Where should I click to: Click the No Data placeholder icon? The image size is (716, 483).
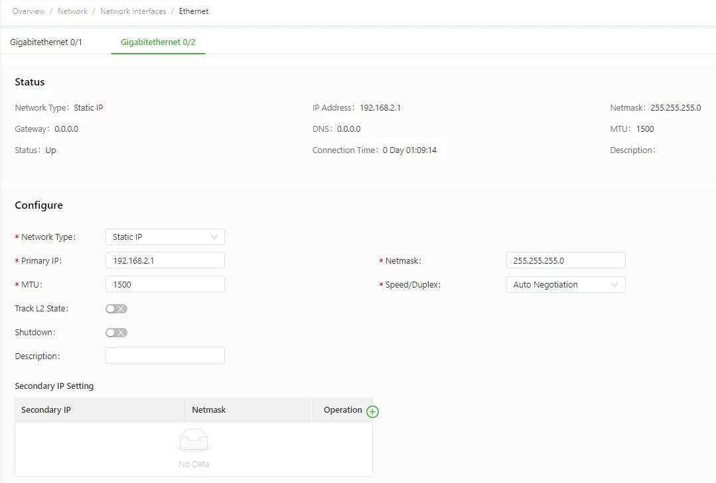tap(194, 440)
